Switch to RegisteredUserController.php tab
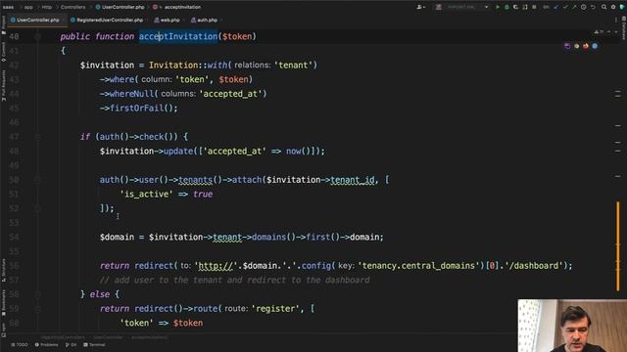627x352 pixels. pyautogui.click(x=107, y=20)
